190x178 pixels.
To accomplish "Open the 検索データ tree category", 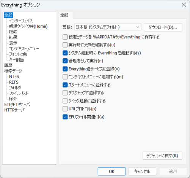I will [x=13, y=71].
